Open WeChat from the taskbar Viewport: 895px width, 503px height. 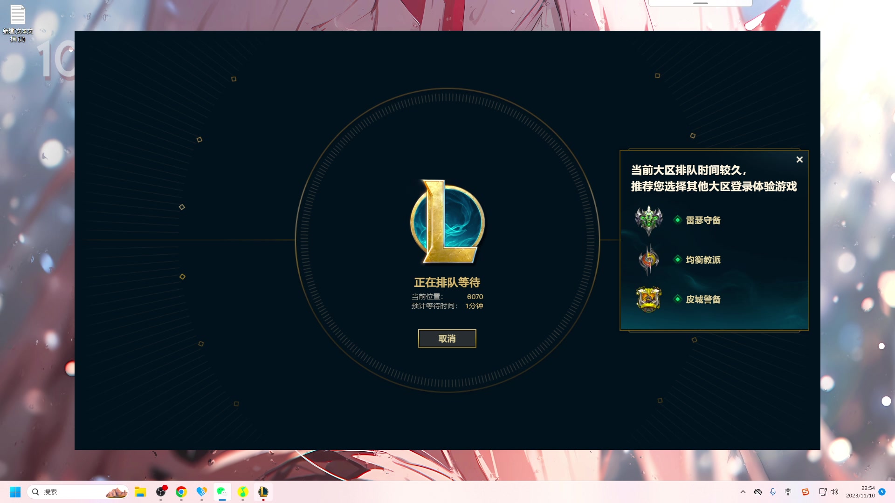click(x=222, y=492)
